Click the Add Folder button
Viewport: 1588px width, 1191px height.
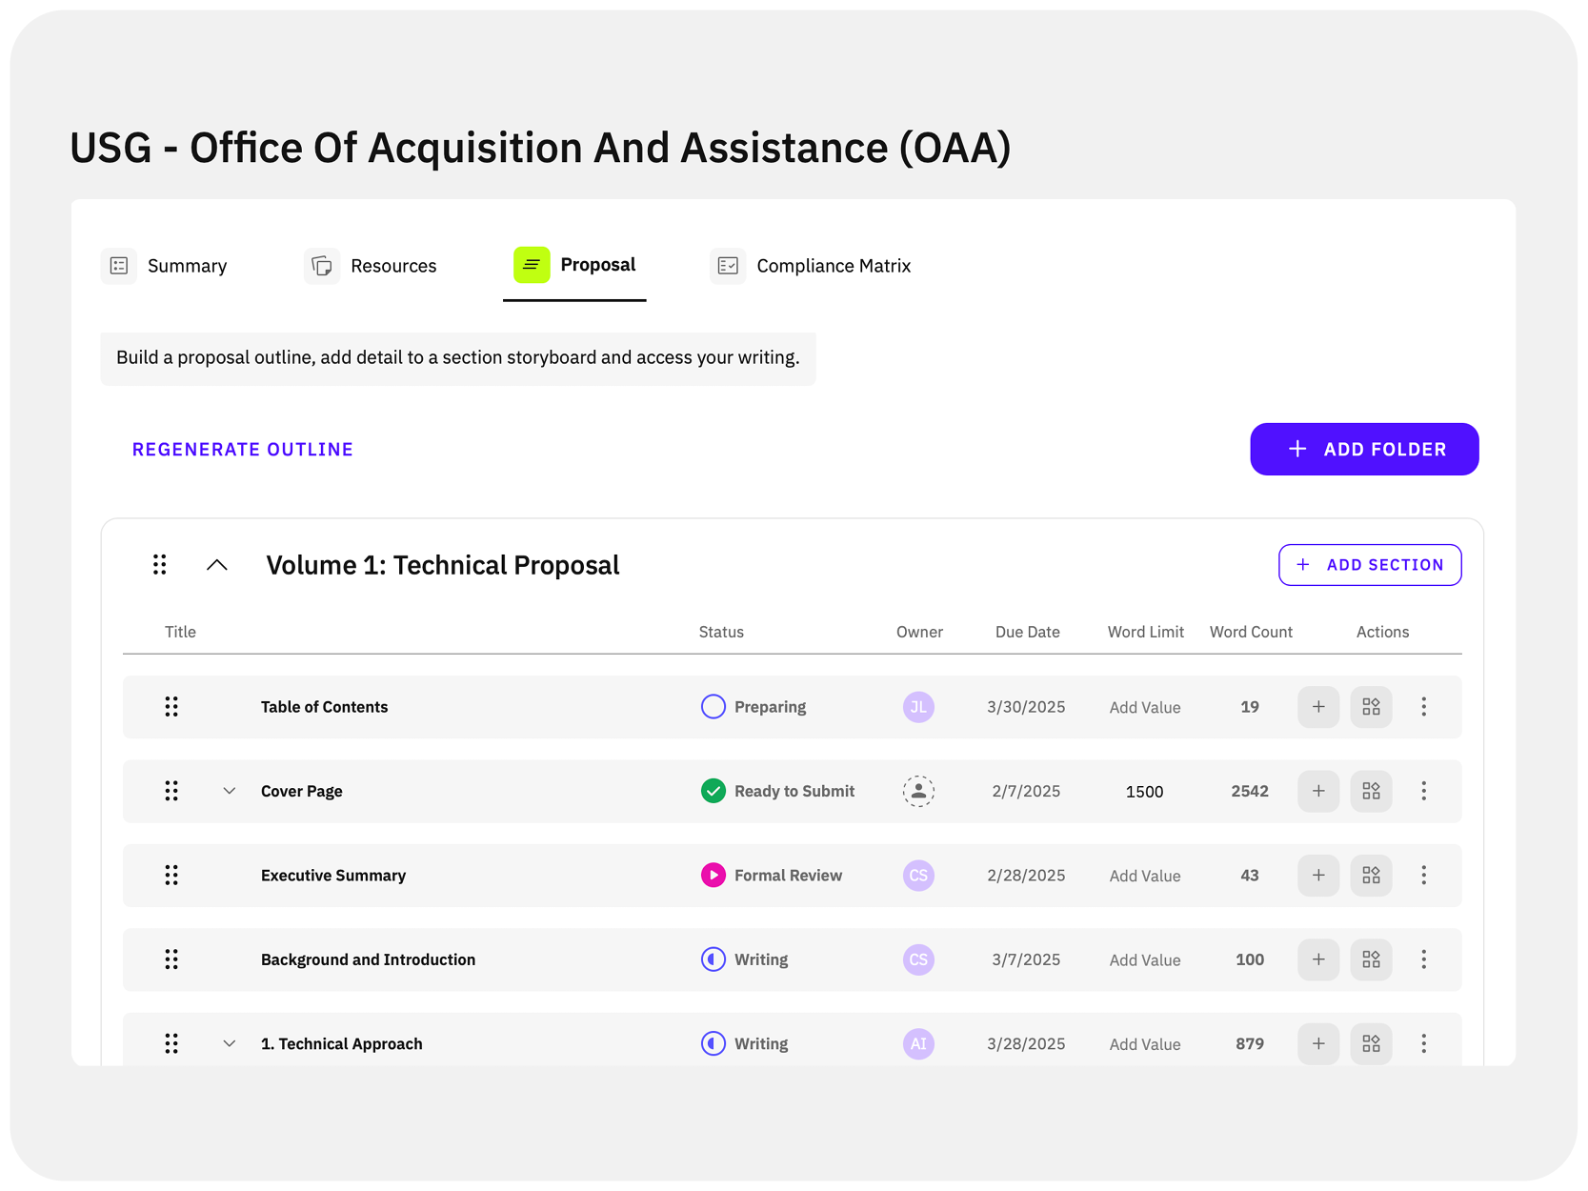1364,450
